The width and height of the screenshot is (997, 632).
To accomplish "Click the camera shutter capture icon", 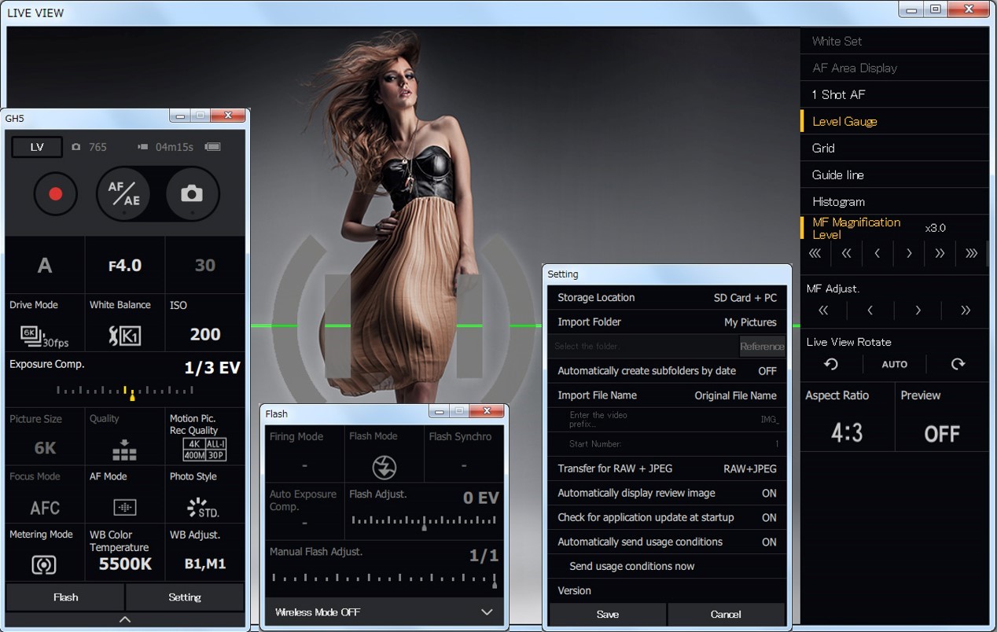I will pyautogui.click(x=192, y=193).
